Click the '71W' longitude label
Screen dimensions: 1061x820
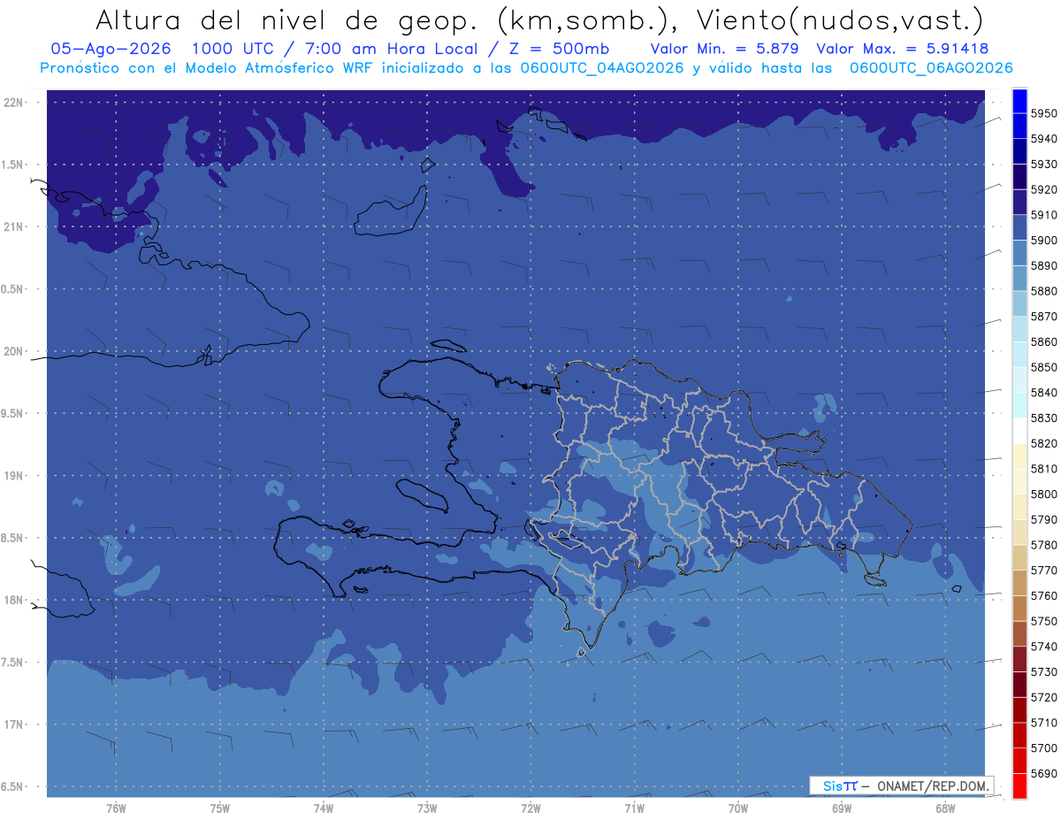(634, 809)
